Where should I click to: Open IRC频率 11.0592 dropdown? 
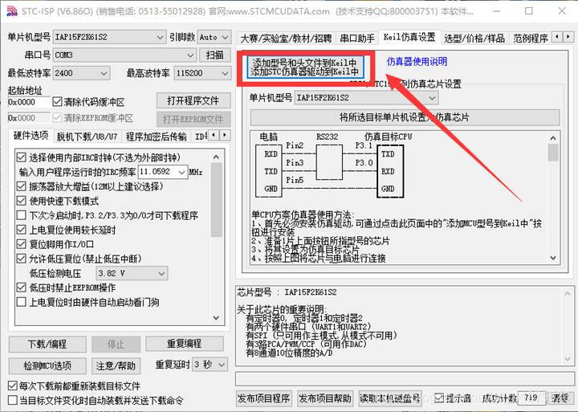coord(162,172)
